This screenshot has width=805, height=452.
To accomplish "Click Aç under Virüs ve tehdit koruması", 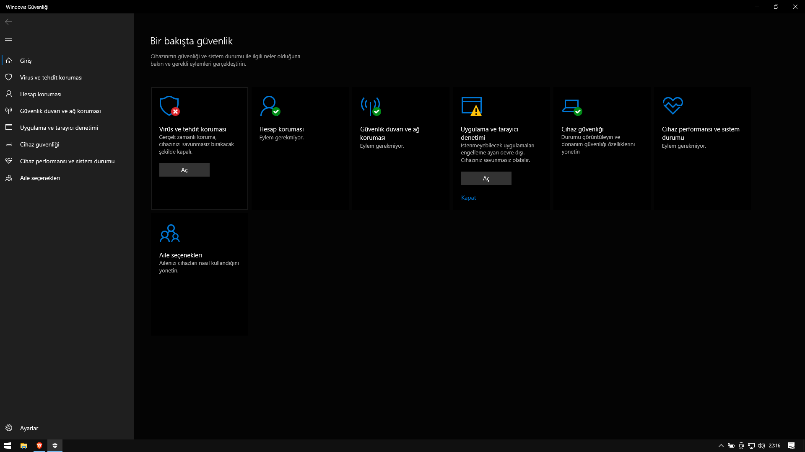I will (x=184, y=170).
